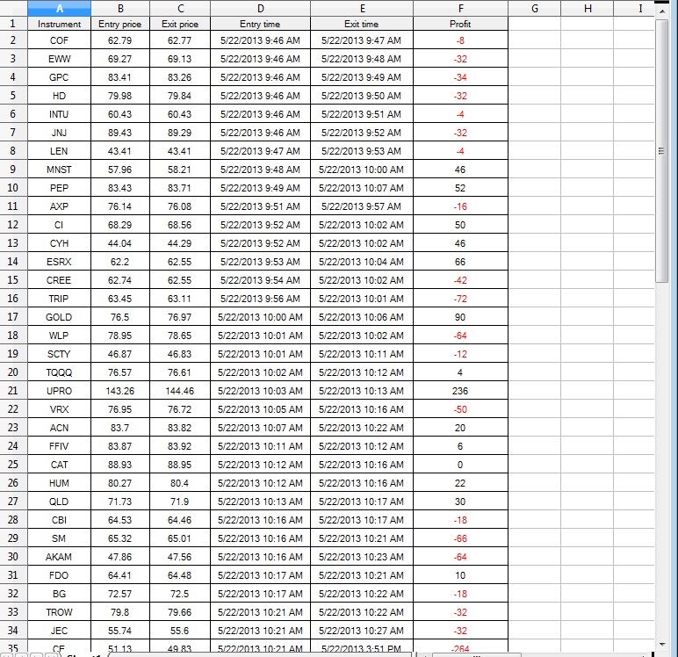Click the Instrument header cell
The height and width of the screenshot is (657, 678).
(59, 24)
